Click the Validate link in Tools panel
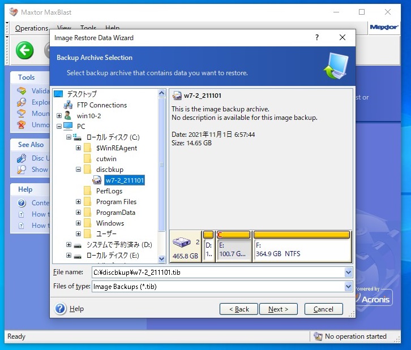 (x=40, y=91)
